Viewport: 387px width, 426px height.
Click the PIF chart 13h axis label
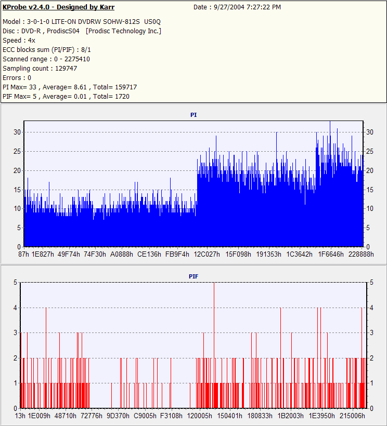pos(20,416)
